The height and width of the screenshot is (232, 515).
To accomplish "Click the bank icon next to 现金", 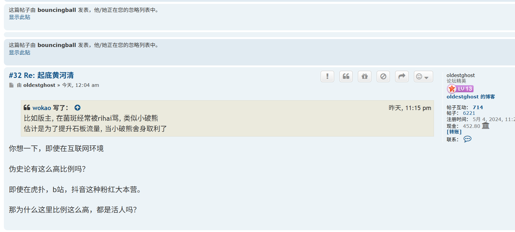I will (485, 126).
